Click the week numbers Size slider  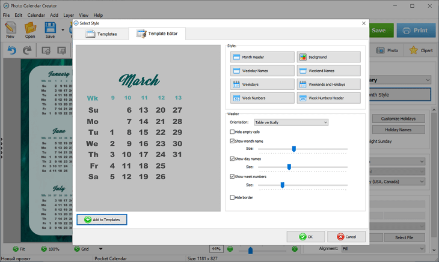pos(302,185)
